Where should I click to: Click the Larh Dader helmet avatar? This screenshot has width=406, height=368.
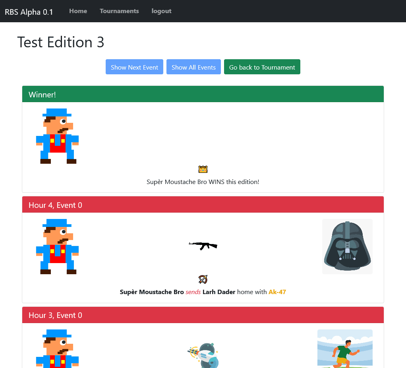347,246
